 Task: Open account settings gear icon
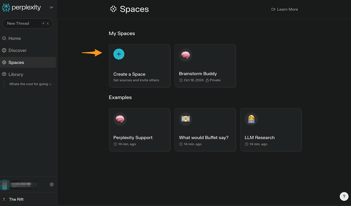52,185
